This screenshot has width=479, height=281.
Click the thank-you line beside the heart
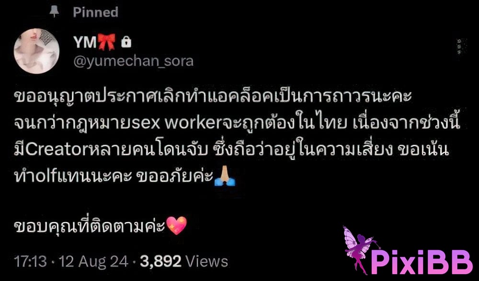pyautogui.click(x=90, y=226)
